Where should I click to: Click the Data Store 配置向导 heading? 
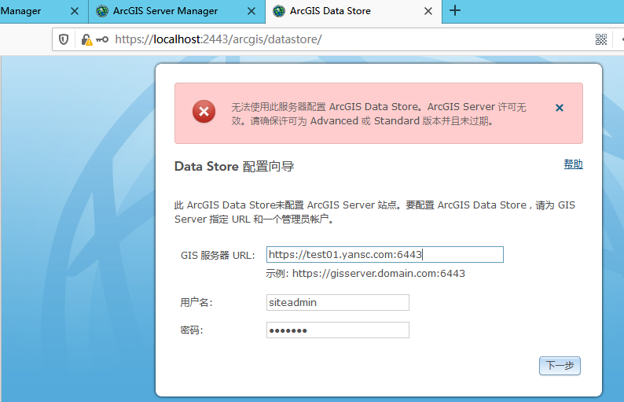234,167
